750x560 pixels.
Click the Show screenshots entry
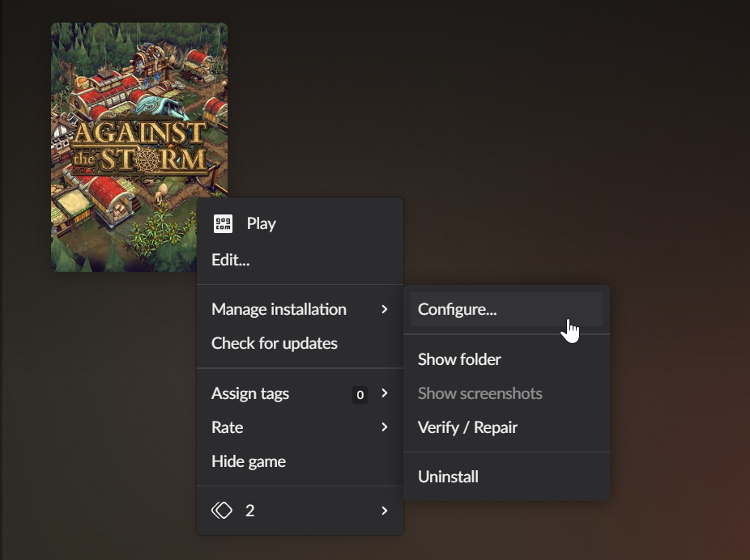(x=506, y=393)
